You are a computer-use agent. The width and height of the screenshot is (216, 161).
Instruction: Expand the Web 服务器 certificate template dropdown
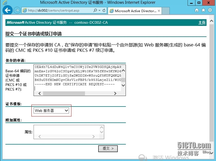pos(51,111)
